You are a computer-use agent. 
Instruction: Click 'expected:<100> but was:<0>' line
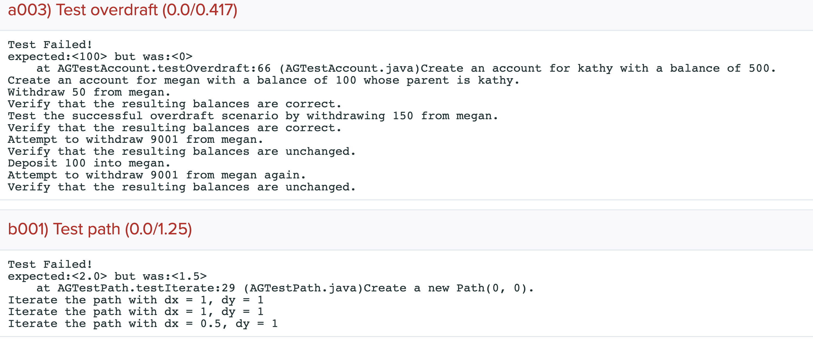pyautogui.click(x=100, y=57)
